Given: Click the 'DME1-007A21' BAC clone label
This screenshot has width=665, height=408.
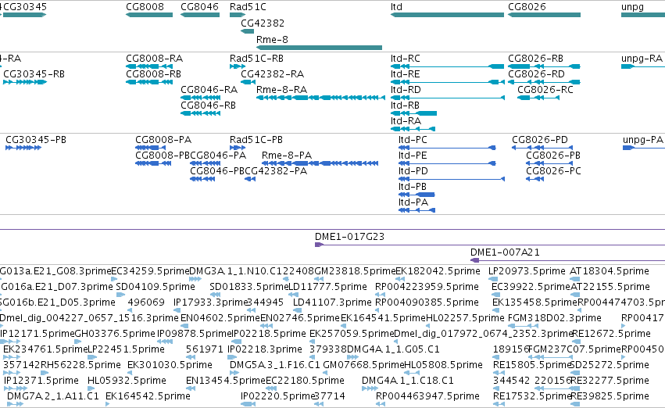Looking at the screenshot, I should pos(505,252).
